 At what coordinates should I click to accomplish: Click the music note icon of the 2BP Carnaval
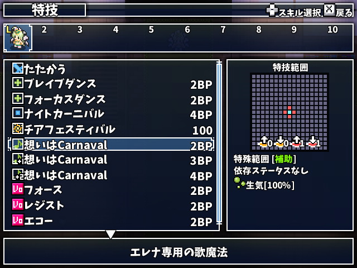(x=17, y=144)
